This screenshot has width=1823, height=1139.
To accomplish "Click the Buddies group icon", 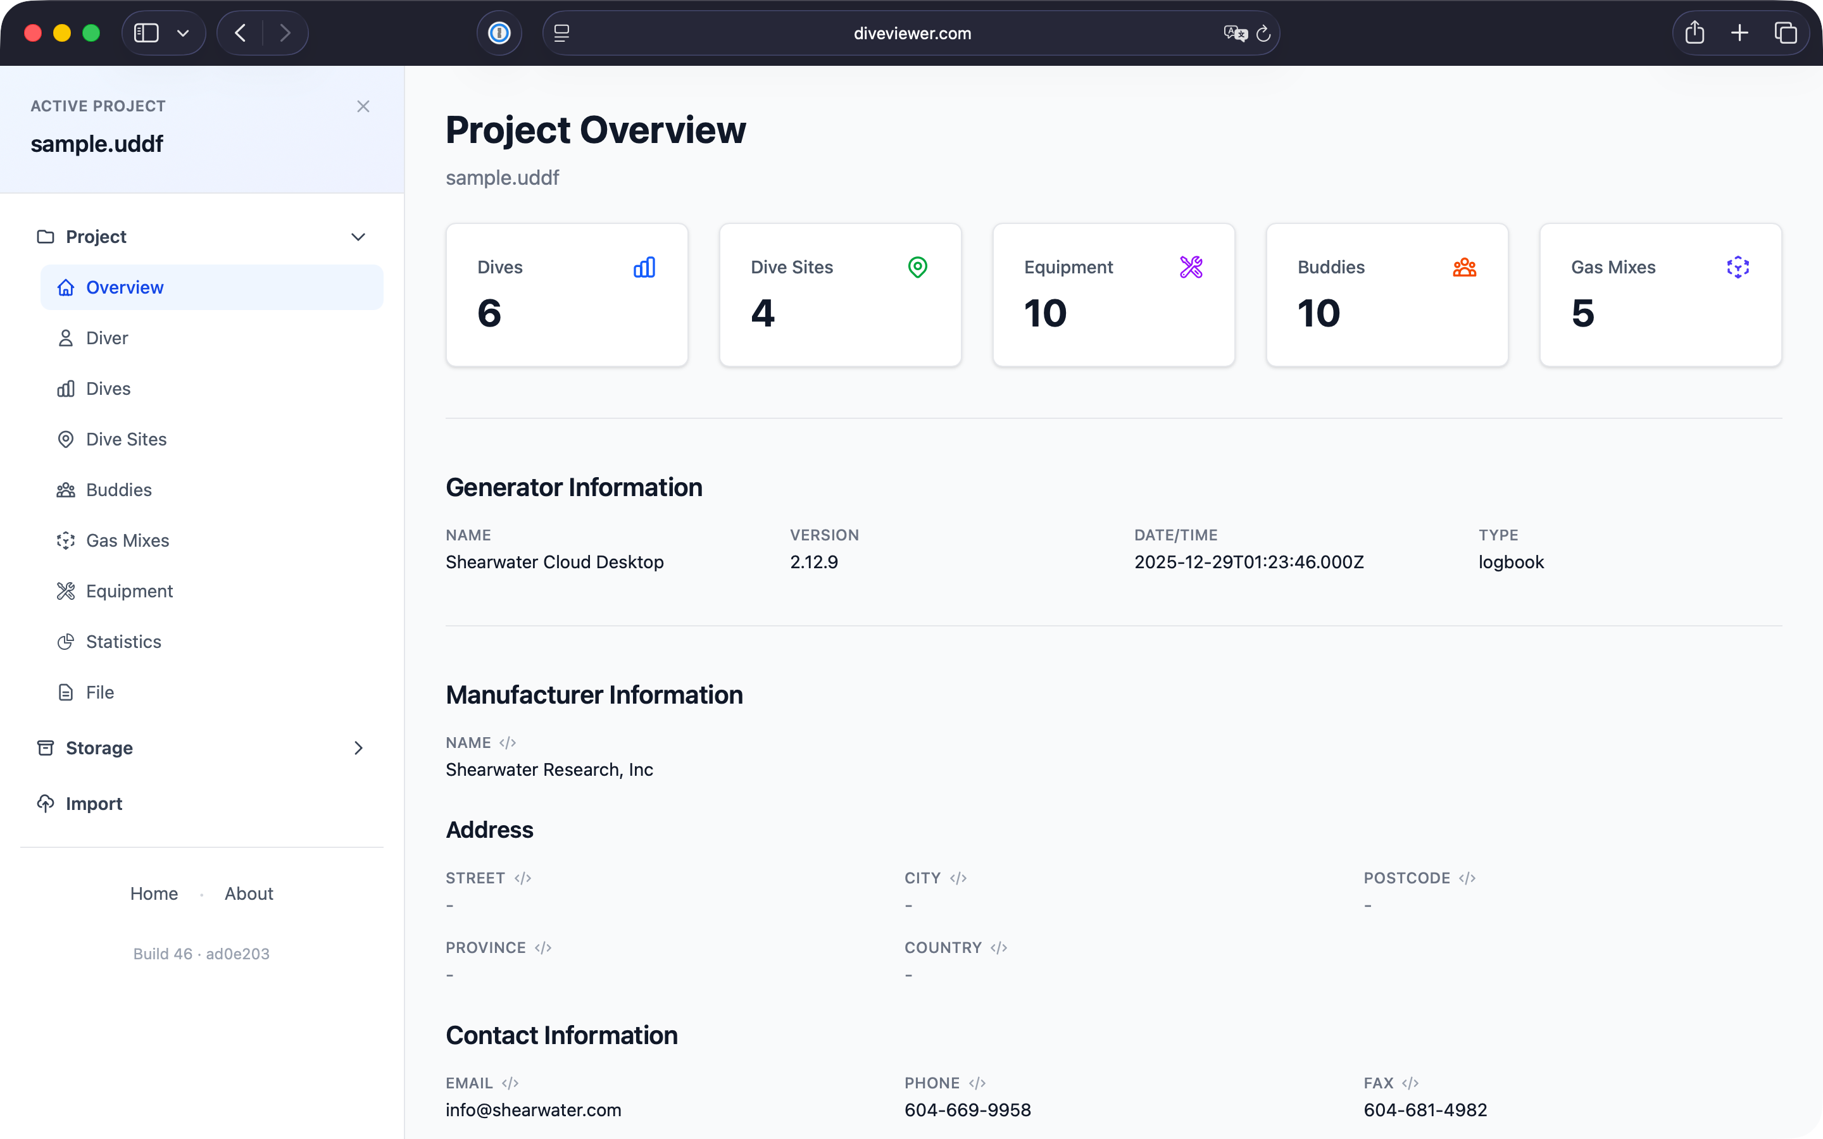I will point(66,489).
